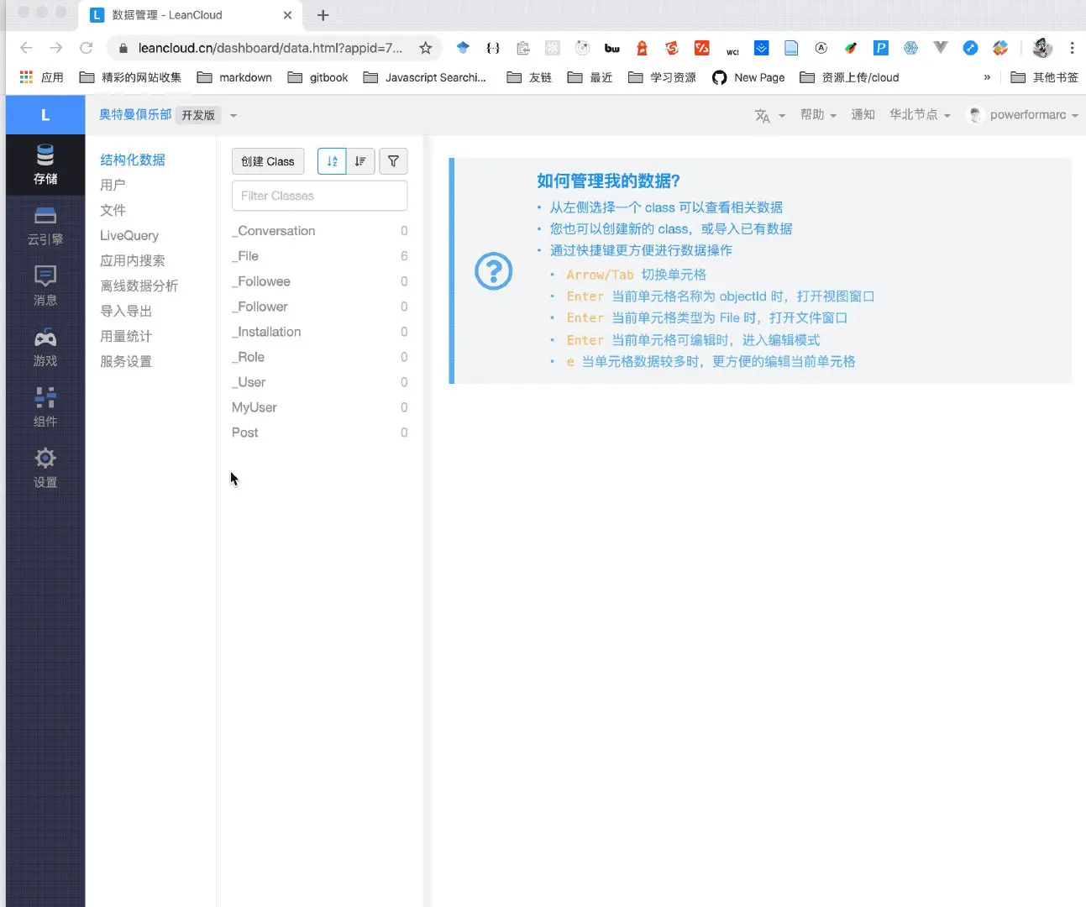The width and height of the screenshot is (1086, 907).
Task: Open the gitbook bookmark folder
Action: coord(317,77)
